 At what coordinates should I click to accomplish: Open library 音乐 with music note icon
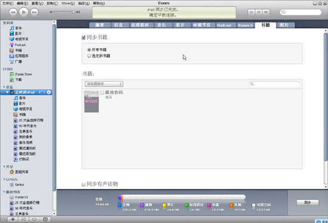12,28
